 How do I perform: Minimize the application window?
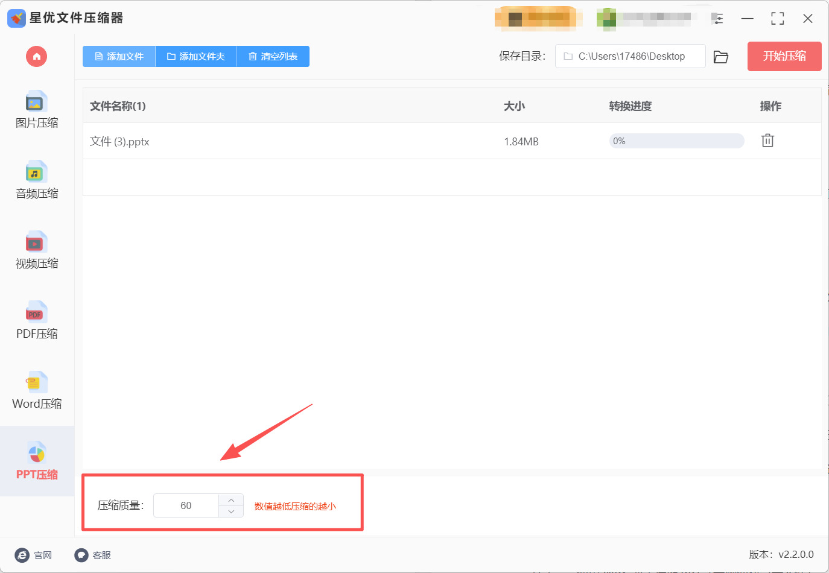coord(748,19)
